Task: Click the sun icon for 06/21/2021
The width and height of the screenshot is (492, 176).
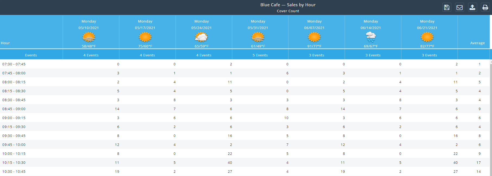Action: pos(427,37)
